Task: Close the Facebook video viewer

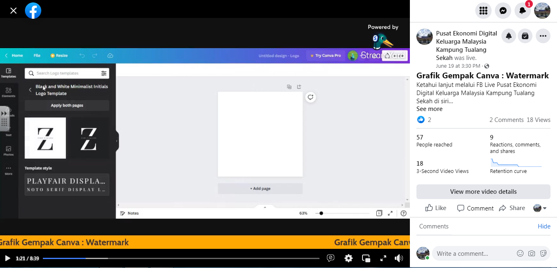Action: coord(13,11)
